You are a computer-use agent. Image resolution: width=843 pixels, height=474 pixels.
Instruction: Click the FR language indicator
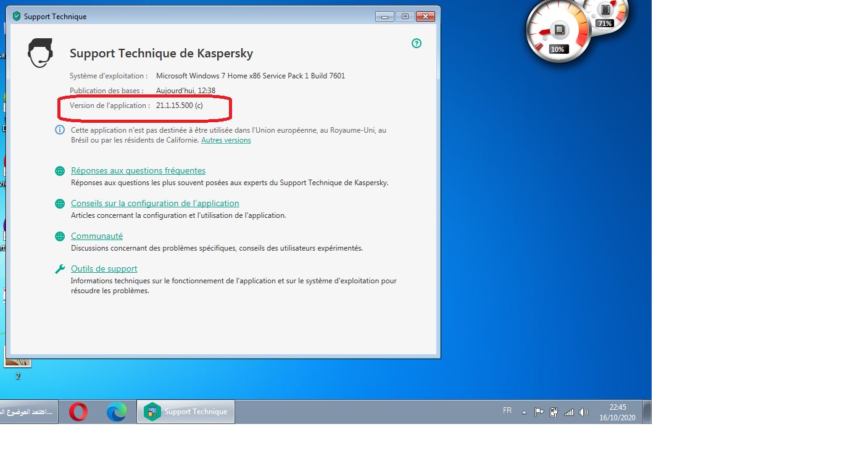[x=507, y=410]
